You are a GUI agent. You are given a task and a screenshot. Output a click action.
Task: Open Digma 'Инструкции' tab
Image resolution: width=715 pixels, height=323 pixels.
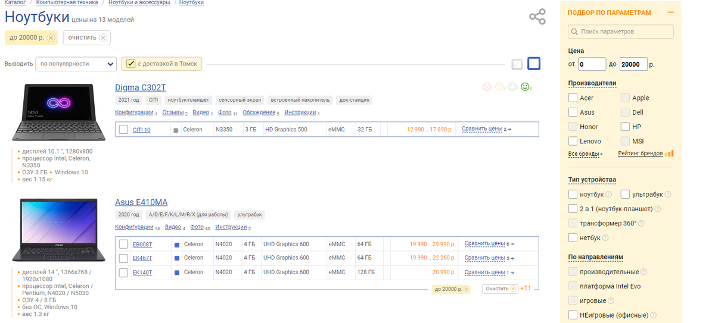(300, 112)
